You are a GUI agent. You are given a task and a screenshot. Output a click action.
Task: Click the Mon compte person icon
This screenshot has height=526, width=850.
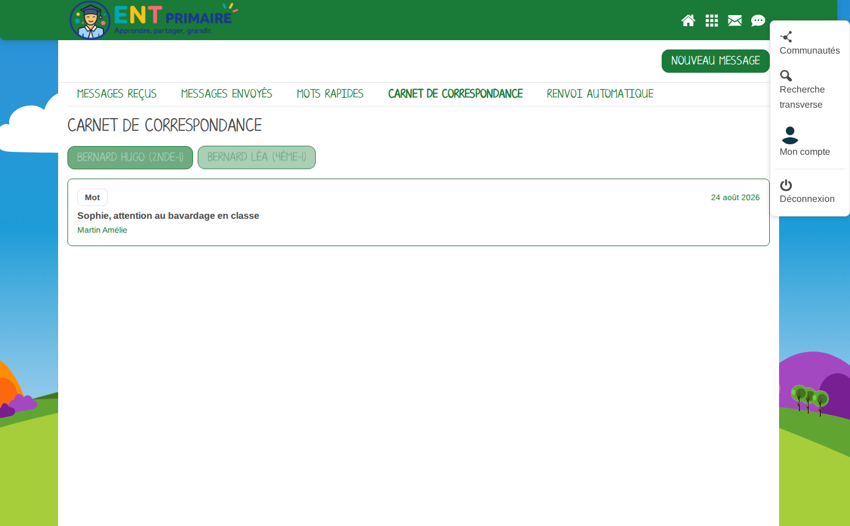pyautogui.click(x=790, y=135)
